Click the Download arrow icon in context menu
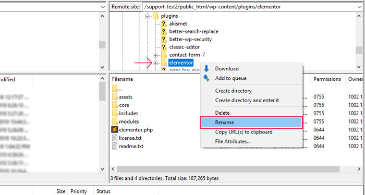 [206, 68]
